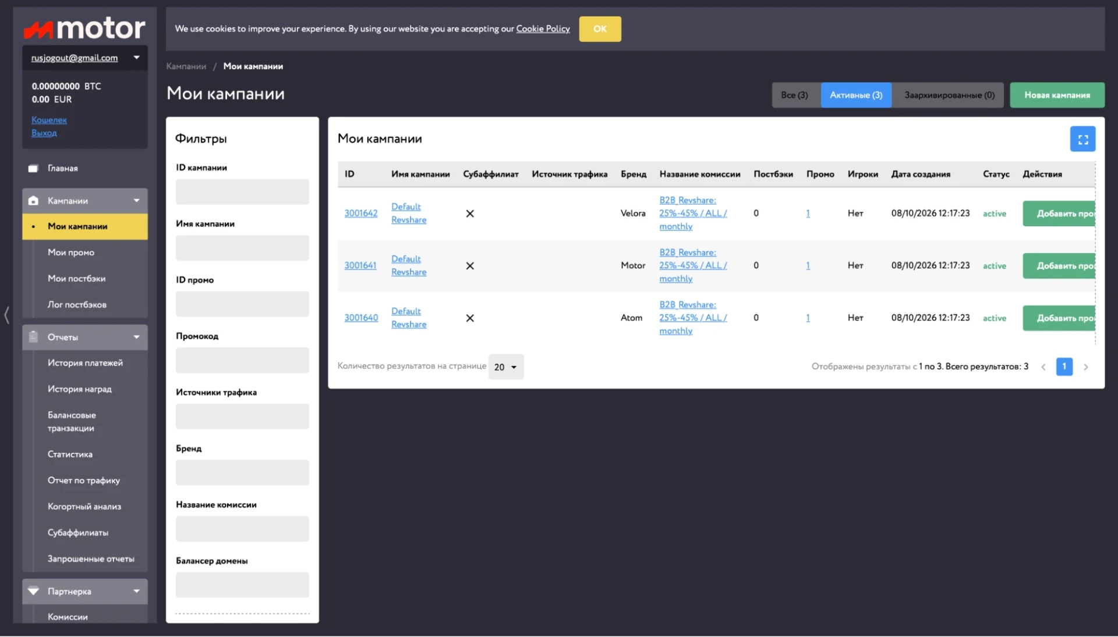Click the Главная home icon in sidebar
The image size is (1118, 637).
(33, 169)
